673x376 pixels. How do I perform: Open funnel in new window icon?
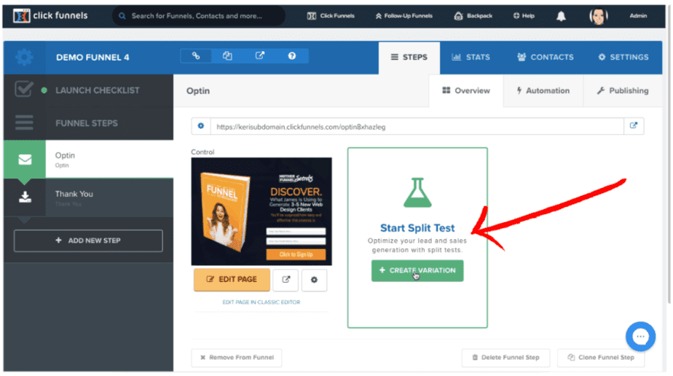pos(260,56)
